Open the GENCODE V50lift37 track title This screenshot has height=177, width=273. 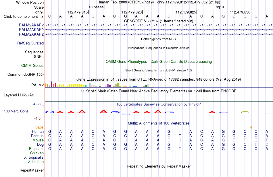[159, 21]
